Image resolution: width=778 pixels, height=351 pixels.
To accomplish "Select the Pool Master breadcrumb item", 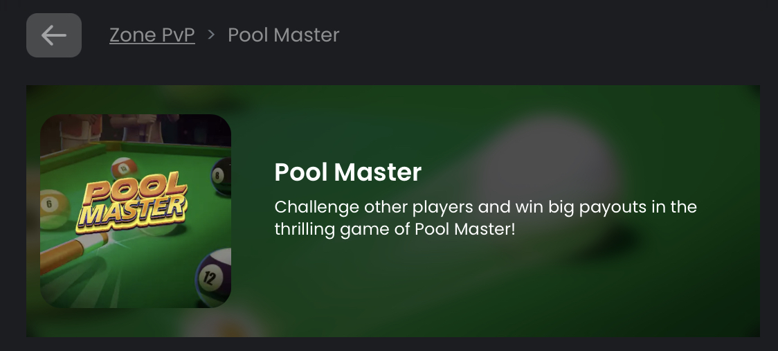I will 283,35.
